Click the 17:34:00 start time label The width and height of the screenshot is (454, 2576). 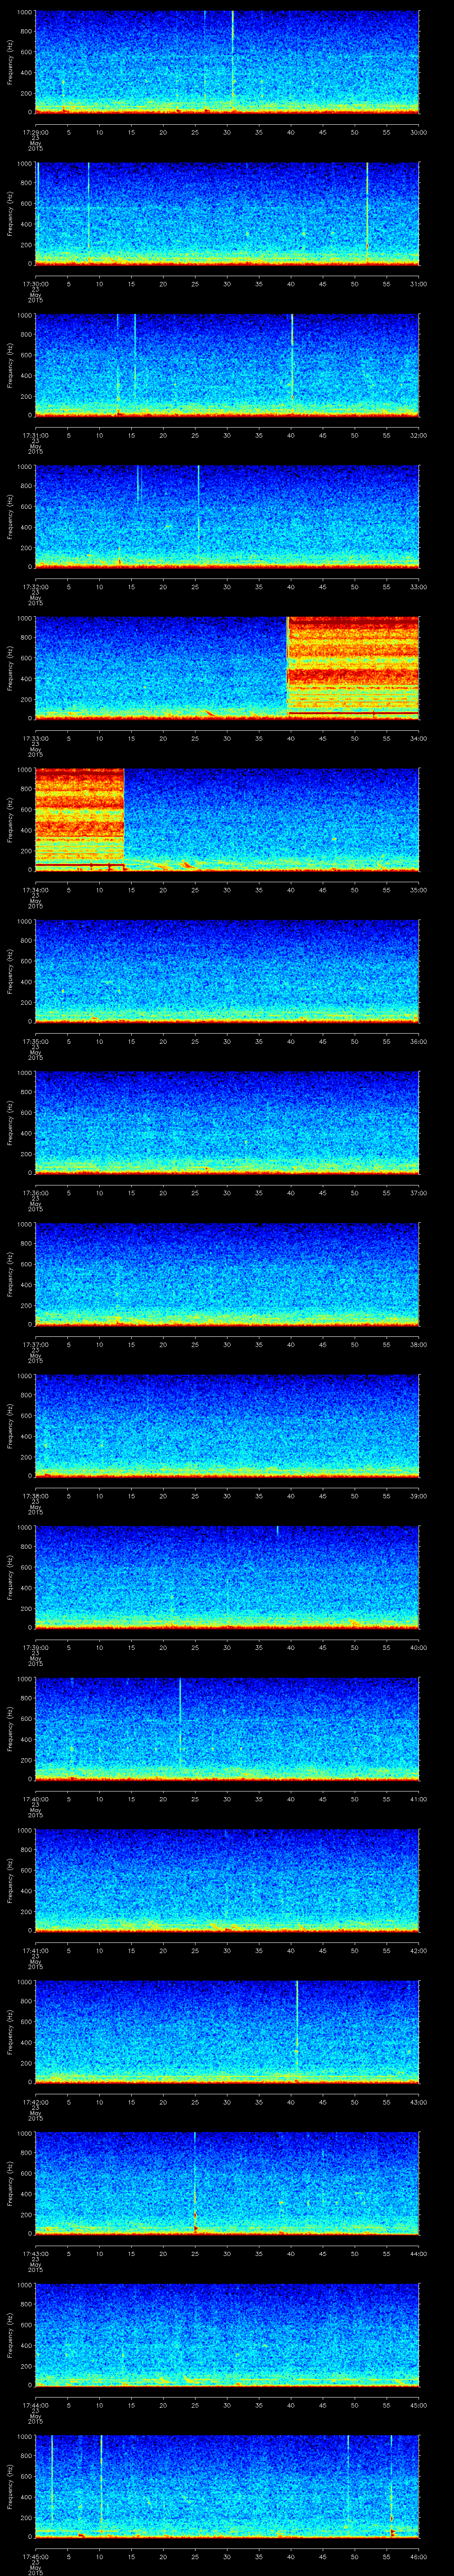pyautogui.click(x=35, y=890)
